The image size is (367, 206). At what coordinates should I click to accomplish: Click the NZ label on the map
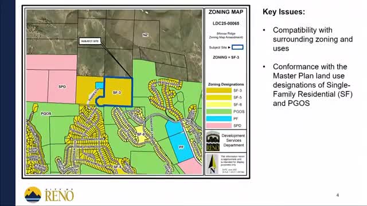[145, 35]
